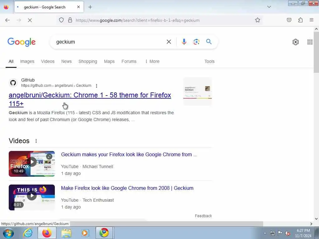Open the list all tabs chevron
Image resolution: width=319 pixels, height=239 pixels.
pos(269,7)
